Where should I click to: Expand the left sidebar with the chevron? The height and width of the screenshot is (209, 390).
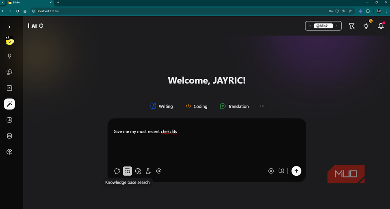tap(9, 27)
